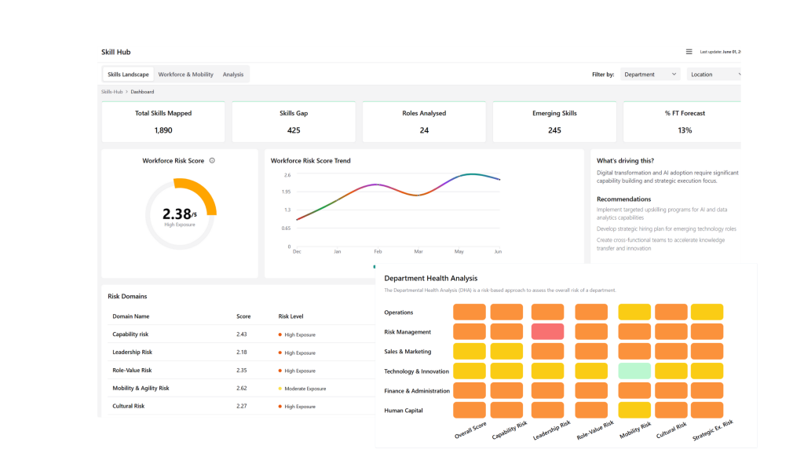Switch to the Workforce & Mobility tab
Image resolution: width=804 pixels, height=464 pixels.
(x=185, y=75)
